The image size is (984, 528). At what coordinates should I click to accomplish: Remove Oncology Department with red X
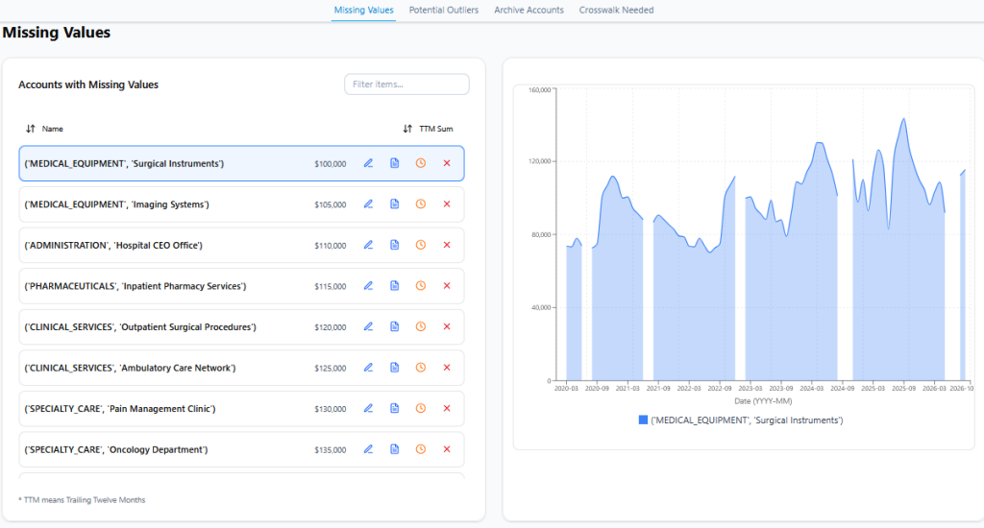pos(447,449)
